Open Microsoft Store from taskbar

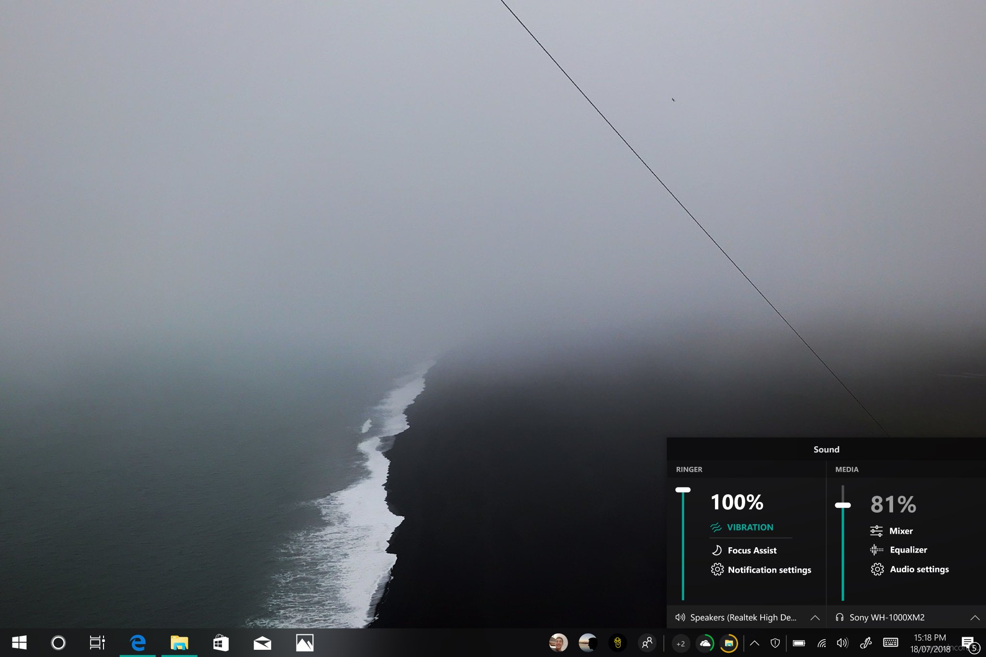click(221, 643)
